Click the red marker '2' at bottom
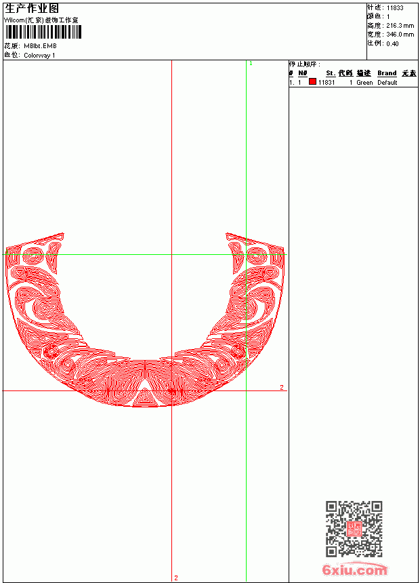The height and width of the screenshot is (583, 420). tap(176, 578)
